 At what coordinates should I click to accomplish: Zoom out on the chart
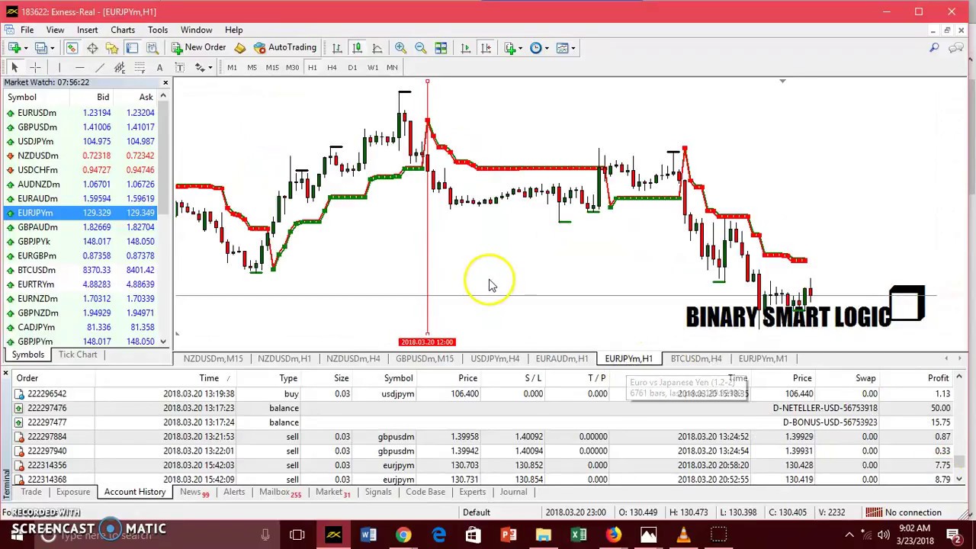(420, 48)
